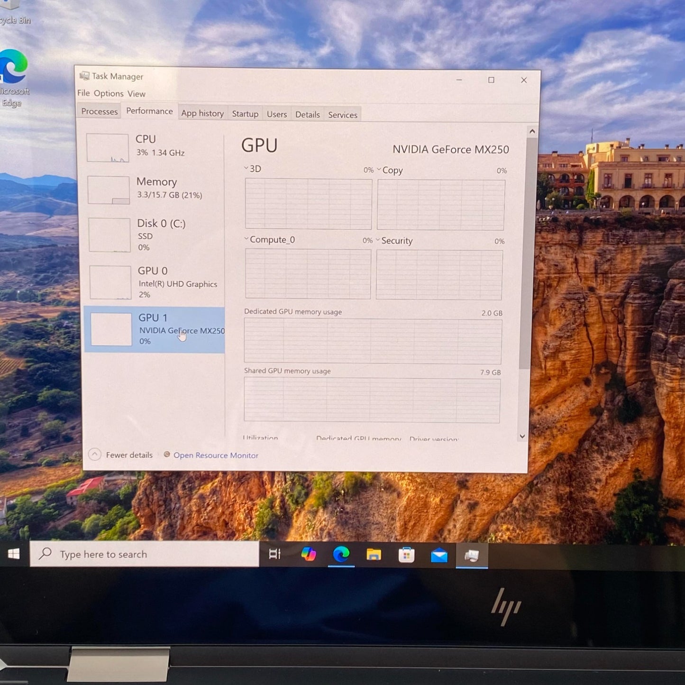Select GPU 1 NVIDIA GeForce MX250
This screenshot has width=685, height=685.
(x=155, y=329)
